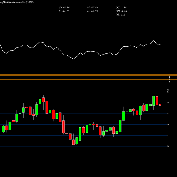Click the OC: 1.36 reading
This screenshot has width=177, height=177.
pyautogui.click(x=121, y=8)
